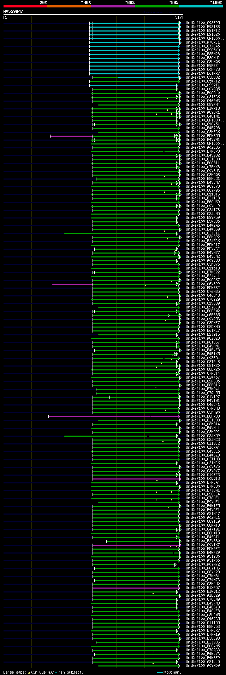Select hit label UniRef100_B4B6Y9
The height and width of the screenshot is (675, 226).
click(203, 607)
